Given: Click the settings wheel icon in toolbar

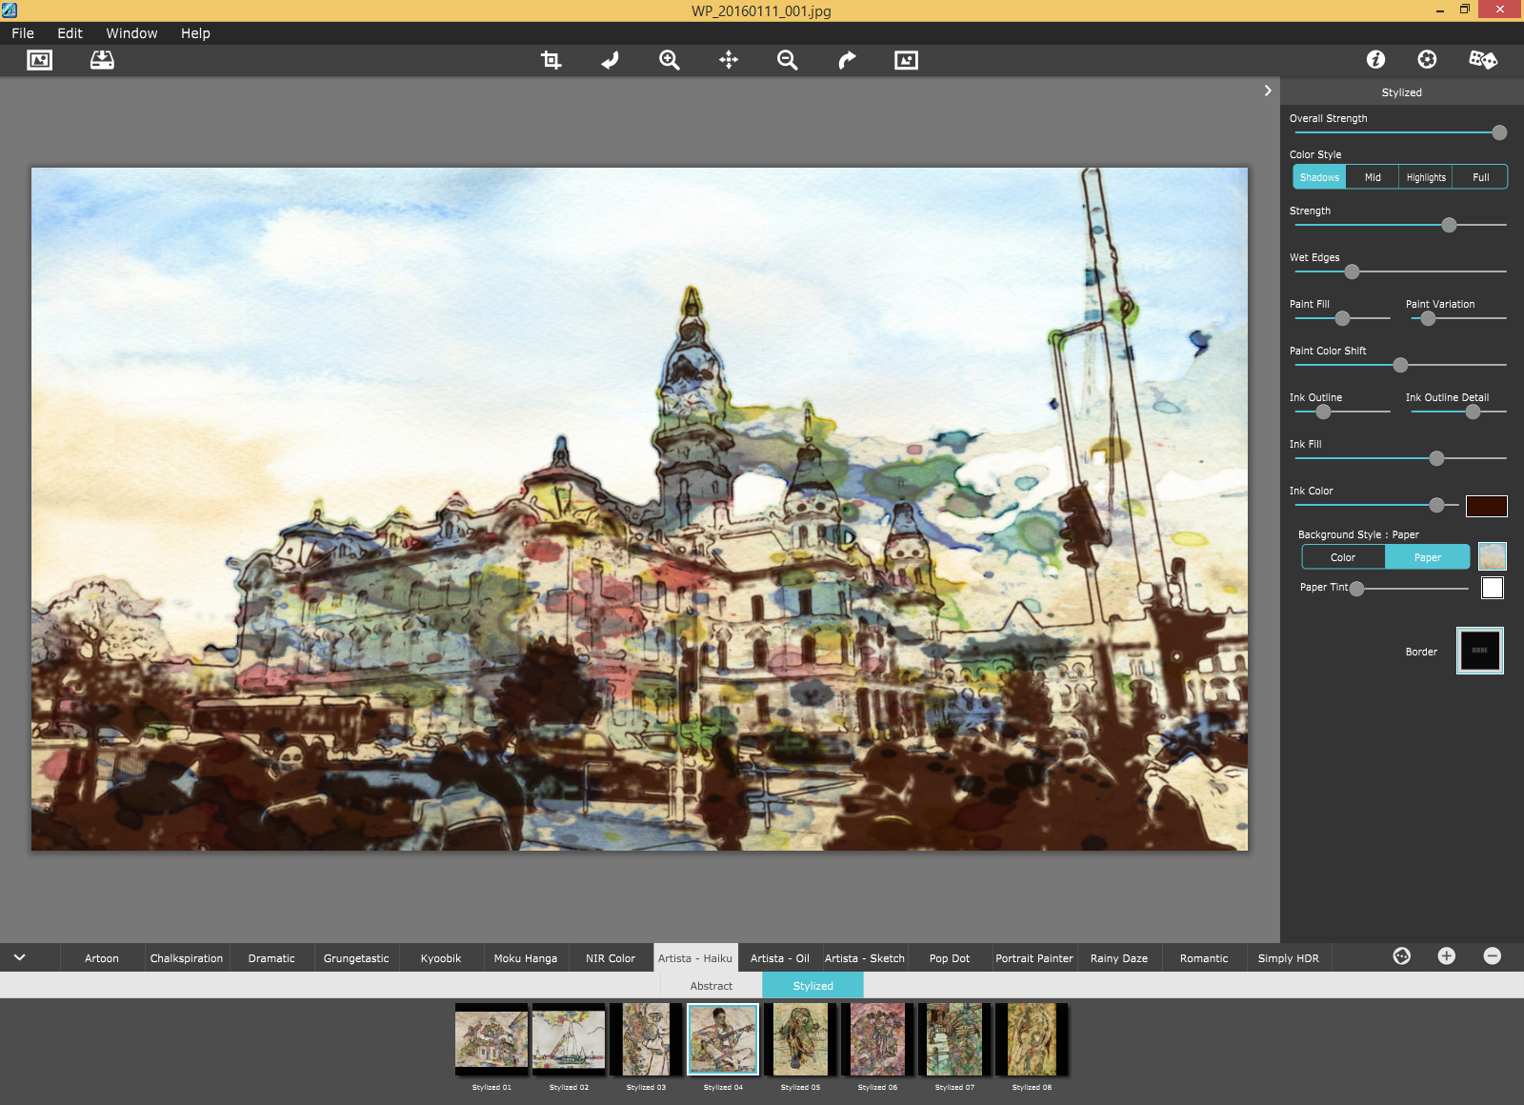Looking at the screenshot, I should coord(1427,59).
